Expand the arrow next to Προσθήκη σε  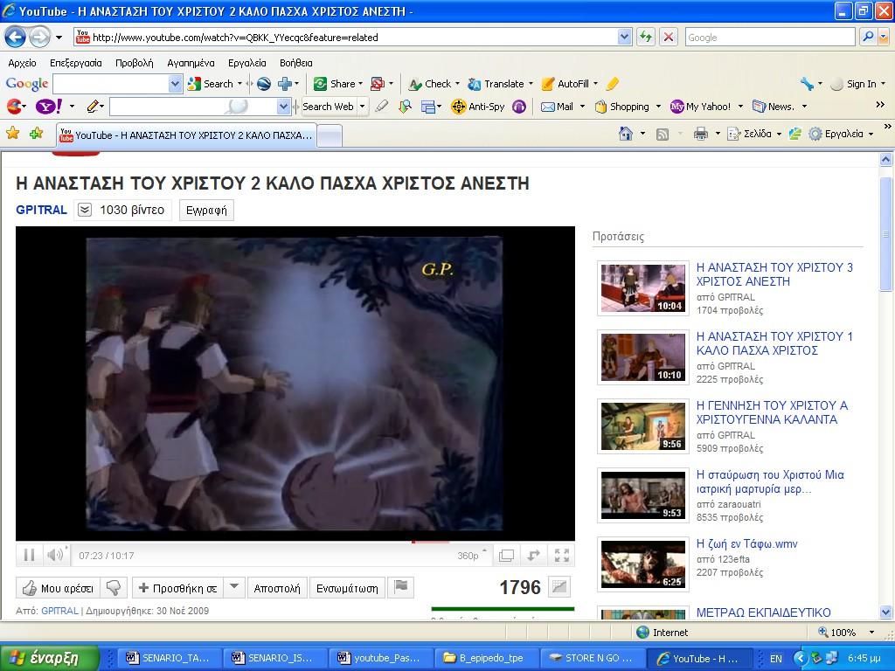coord(234,588)
